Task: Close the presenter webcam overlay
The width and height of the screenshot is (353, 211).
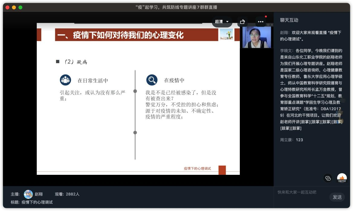Action: point(272,25)
